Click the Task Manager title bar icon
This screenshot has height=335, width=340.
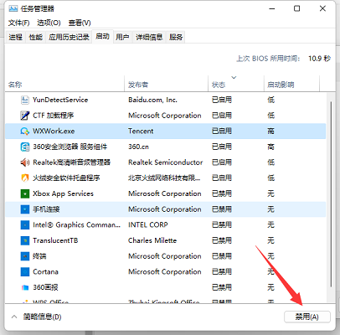[x=13, y=8]
